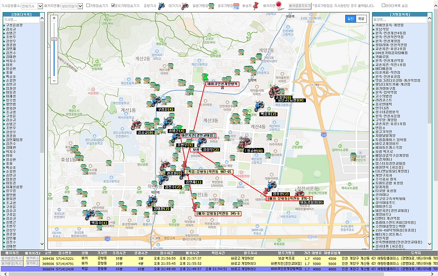The width and height of the screenshot is (438, 276).
Task: Click the 배차경로지우기 button
Action: point(300,6)
